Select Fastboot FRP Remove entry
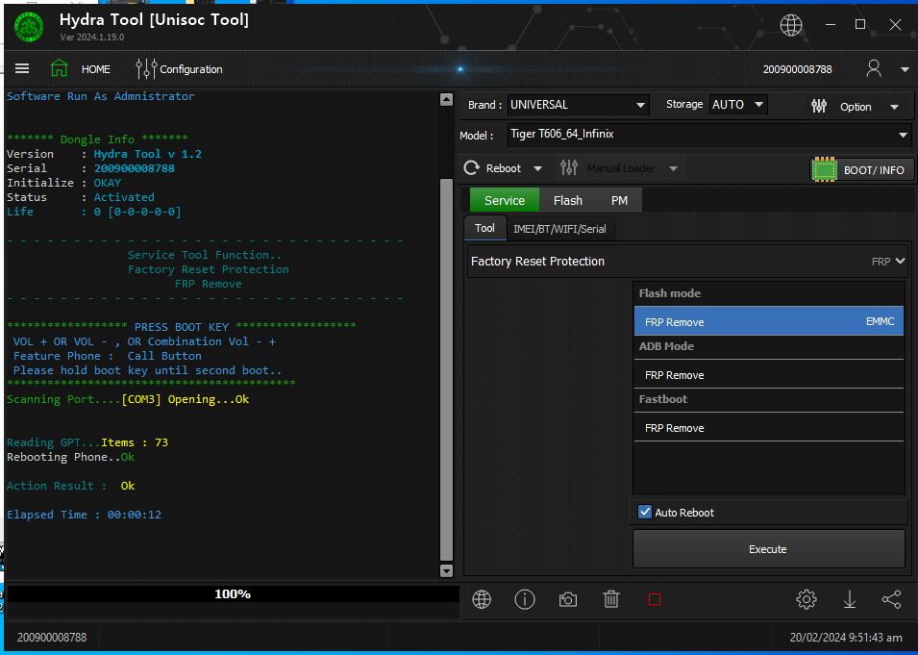 pyautogui.click(x=769, y=428)
